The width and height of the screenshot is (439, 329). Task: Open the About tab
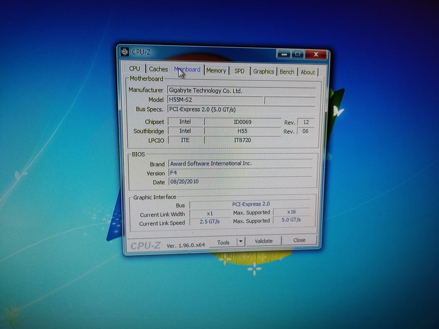308,72
